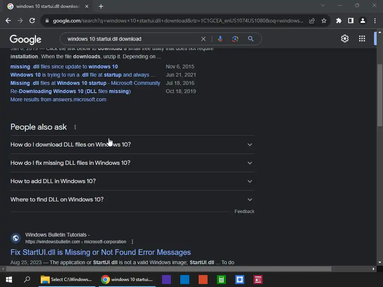Open a new Chrome tab
The height and width of the screenshot is (287, 383).
pyautogui.click(x=101, y=6)
